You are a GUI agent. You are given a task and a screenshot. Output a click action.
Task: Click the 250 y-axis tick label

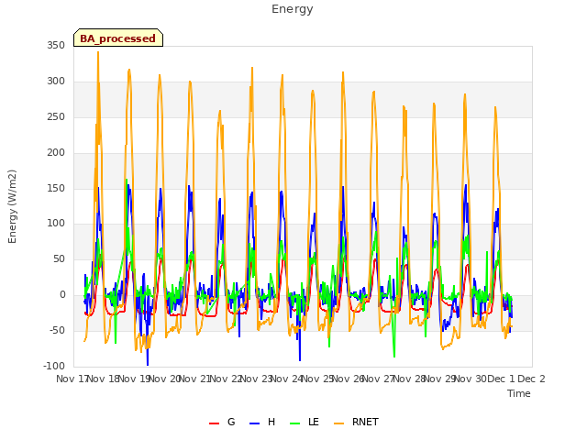pos(56,116)
